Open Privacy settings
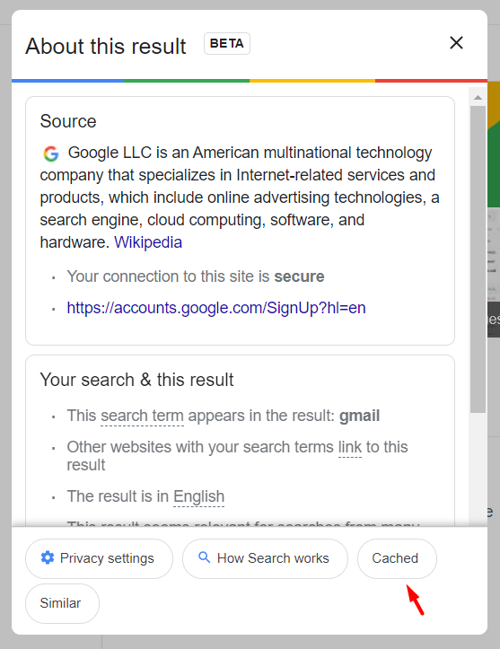The height and width of the screenshot is (649, 500). [99, 558]
